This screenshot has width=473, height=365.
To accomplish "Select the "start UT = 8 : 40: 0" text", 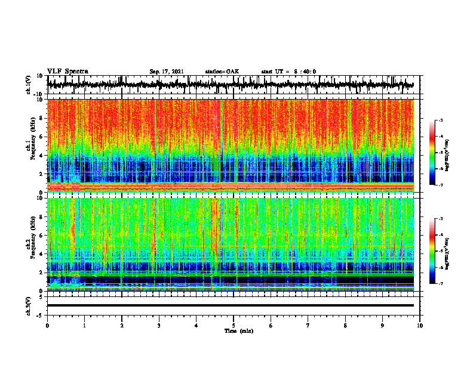I will pyautogui.click(x=288, y=72).
